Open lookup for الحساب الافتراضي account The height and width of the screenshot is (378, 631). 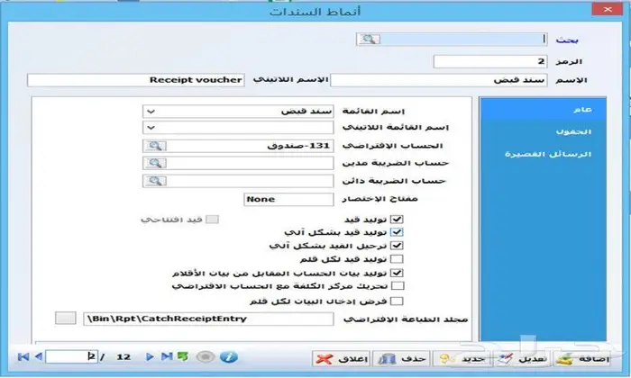(x=155, y=146)
